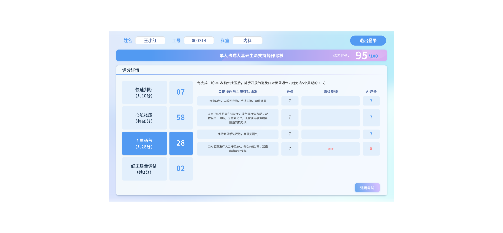Switch to the 面罩通气 (共28分) tab
Screen dimensions: 503x233
point(144,143)
